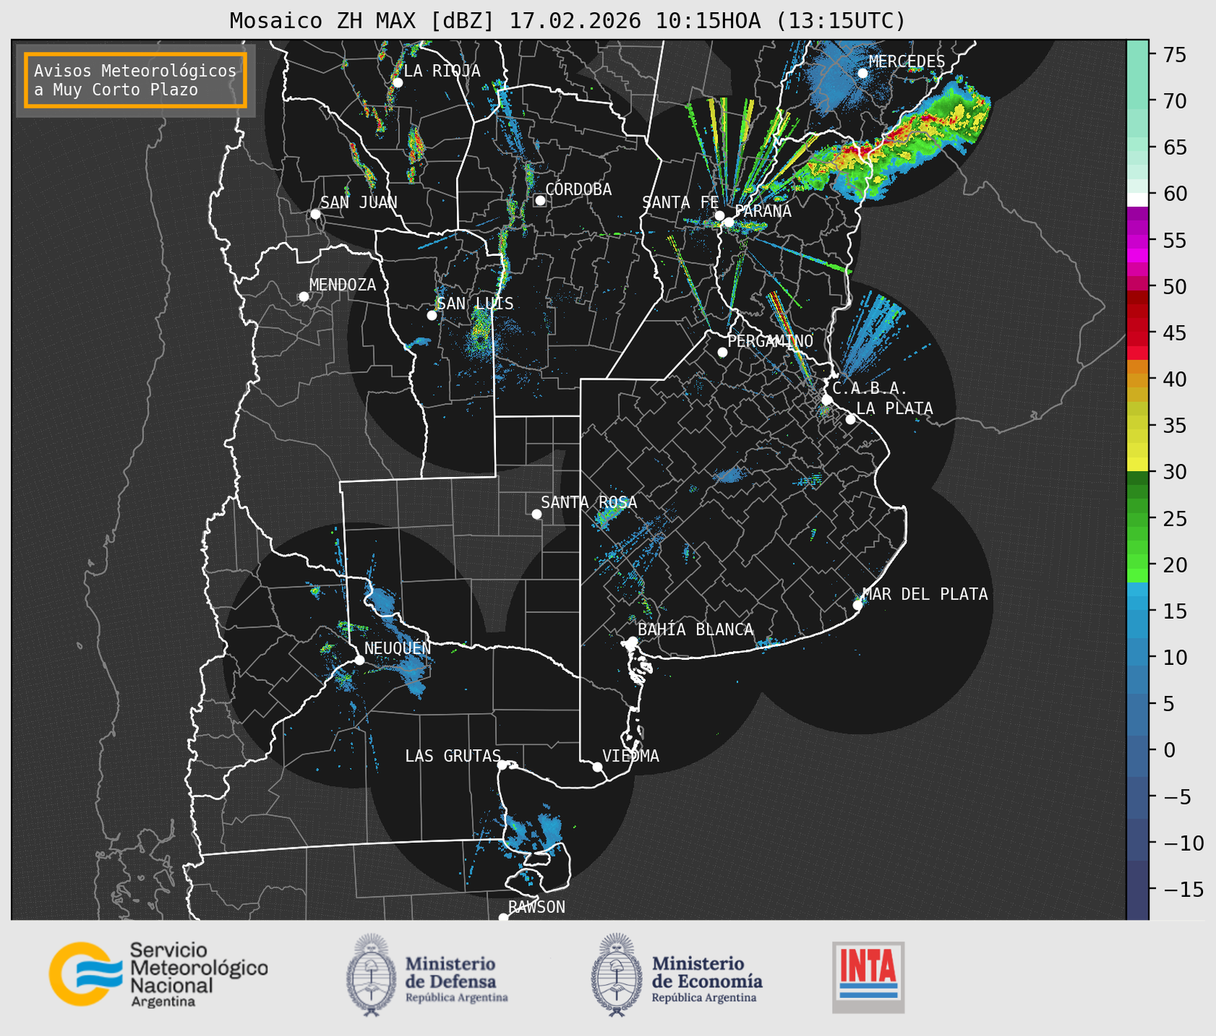Click the SANTA ROSA city marker dot
1216x1036 pixels.
[x=536, y=514]
